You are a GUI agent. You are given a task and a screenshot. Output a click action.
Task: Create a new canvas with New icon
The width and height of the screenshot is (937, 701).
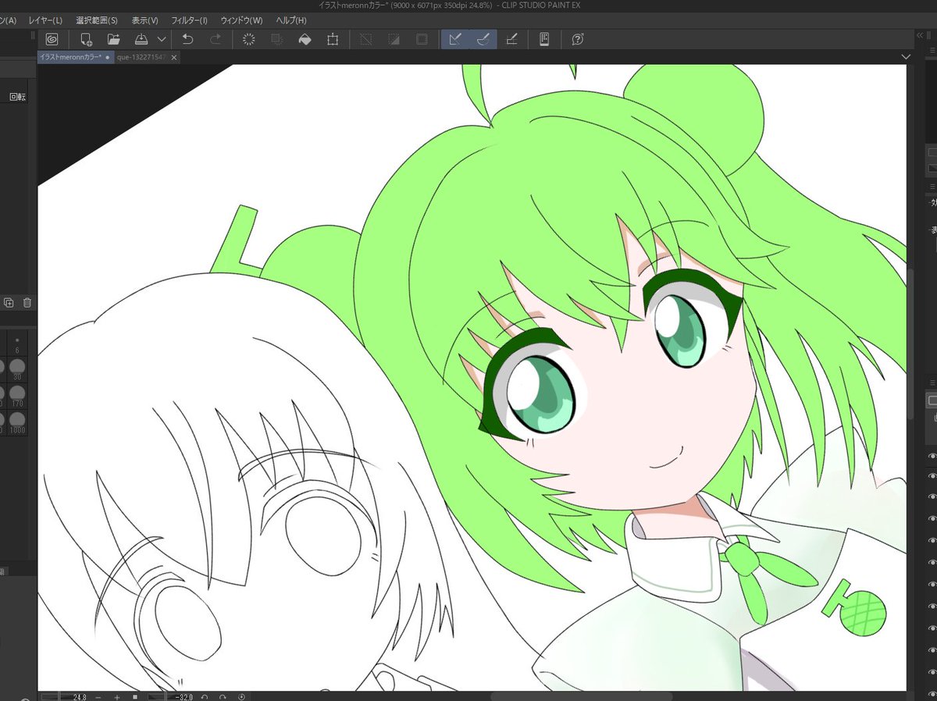coord(87,39)
